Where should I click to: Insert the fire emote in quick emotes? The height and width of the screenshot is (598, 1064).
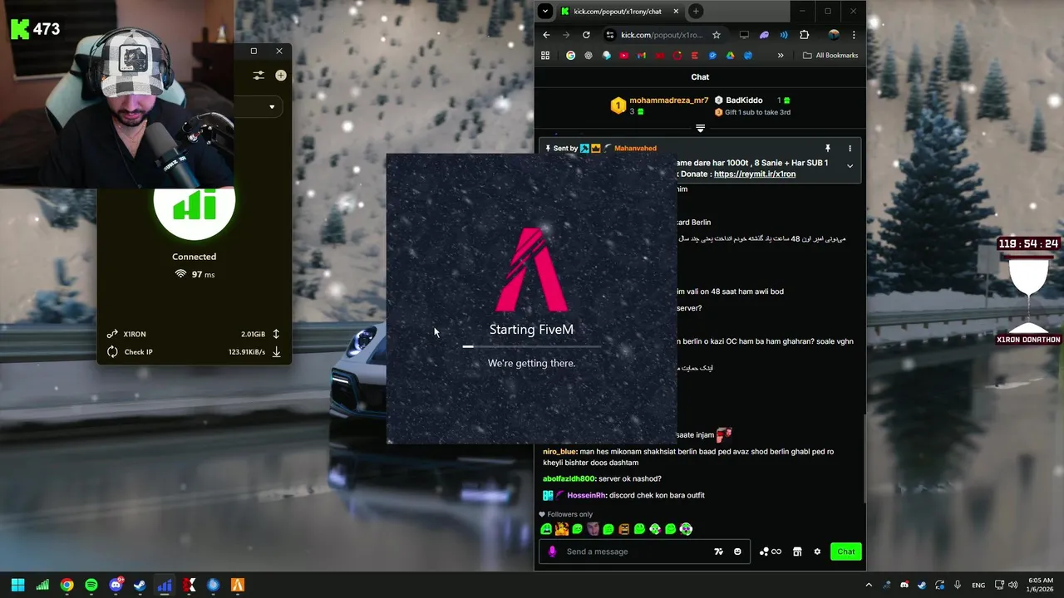point(562,529)
